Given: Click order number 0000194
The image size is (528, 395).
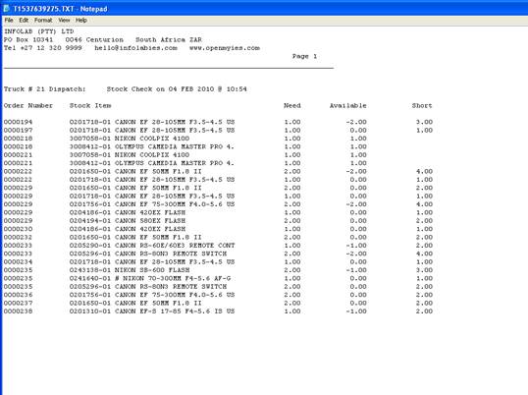Looking at the screenshot, I should pyautogui.click(x=19, y=122).
